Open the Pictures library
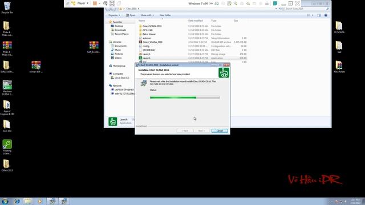This screenshot has height=205, width=365. pos(119,54)
